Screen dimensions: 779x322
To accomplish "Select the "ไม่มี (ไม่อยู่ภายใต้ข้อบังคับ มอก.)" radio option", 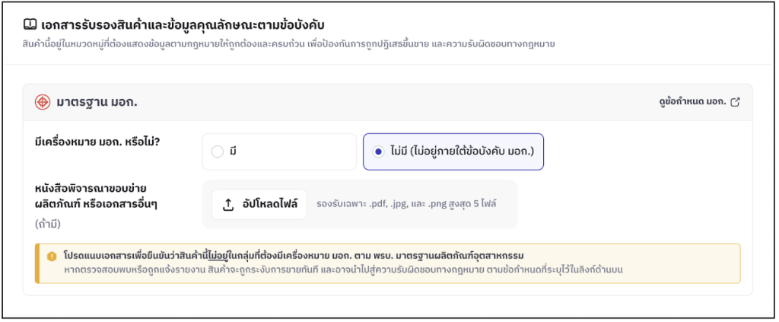I will [378, 151].
